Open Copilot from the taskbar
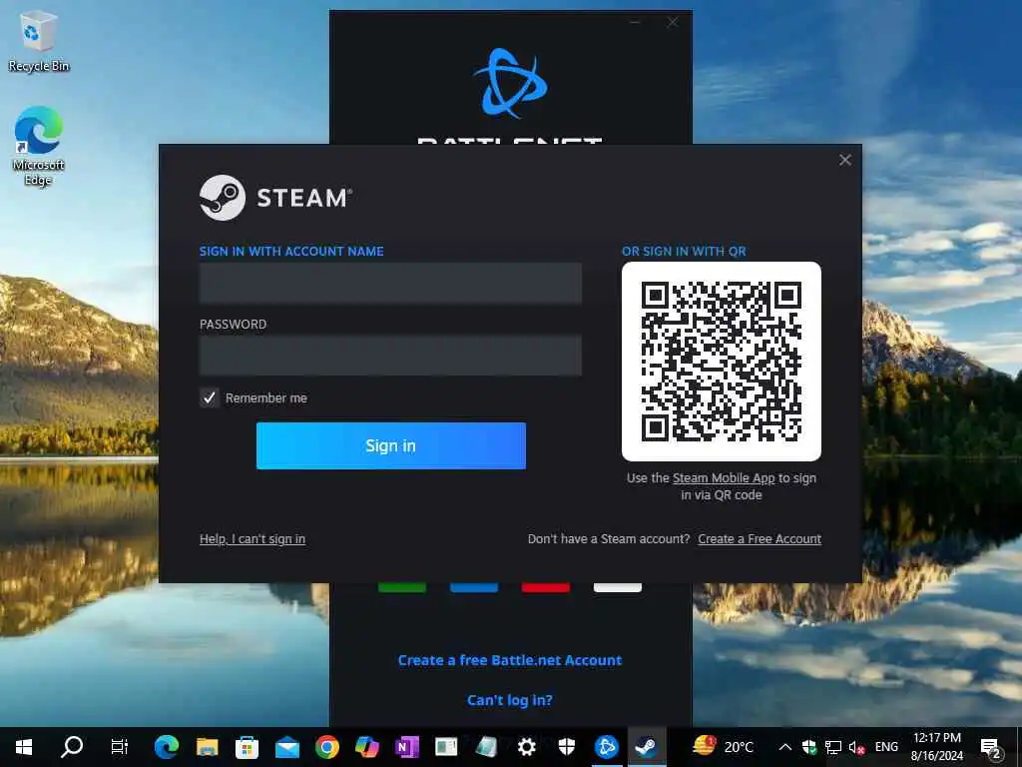 point(367,747)
